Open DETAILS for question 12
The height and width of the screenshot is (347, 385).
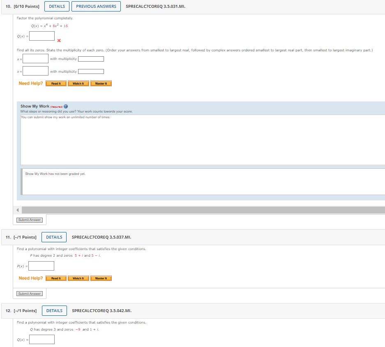click(x=54, y=310)
